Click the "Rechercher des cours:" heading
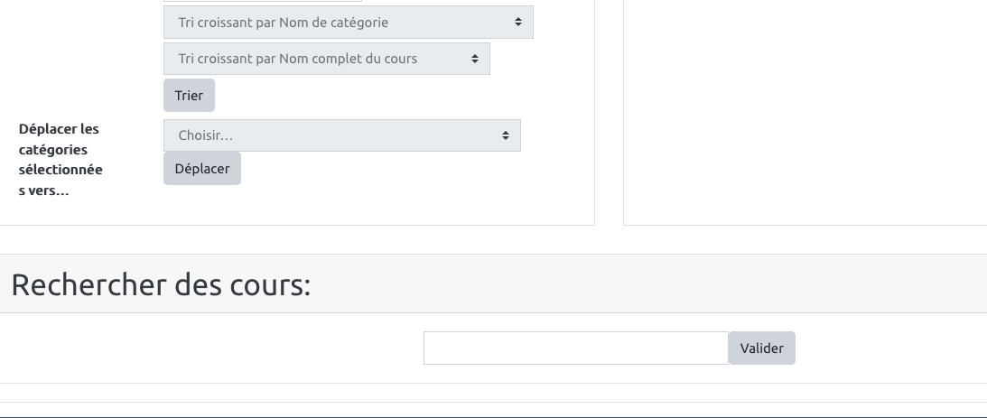 point(161,285)
